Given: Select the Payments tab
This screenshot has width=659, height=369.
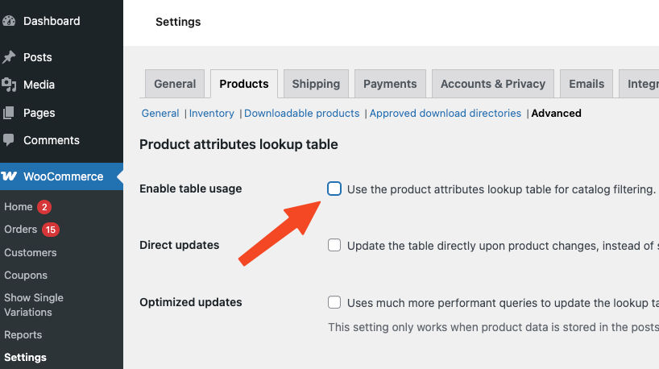Looking at the screenshot, I should tap(390, 84).
